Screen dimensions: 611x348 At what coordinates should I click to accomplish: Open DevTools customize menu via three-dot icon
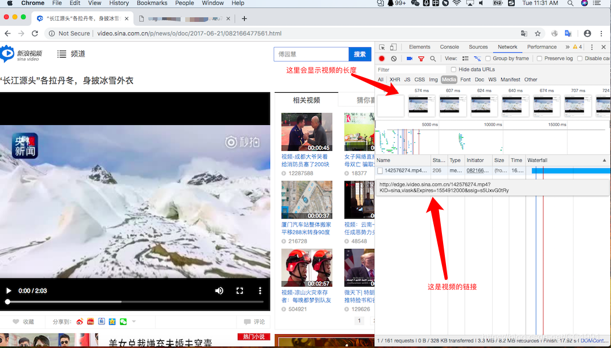(591, 46)
